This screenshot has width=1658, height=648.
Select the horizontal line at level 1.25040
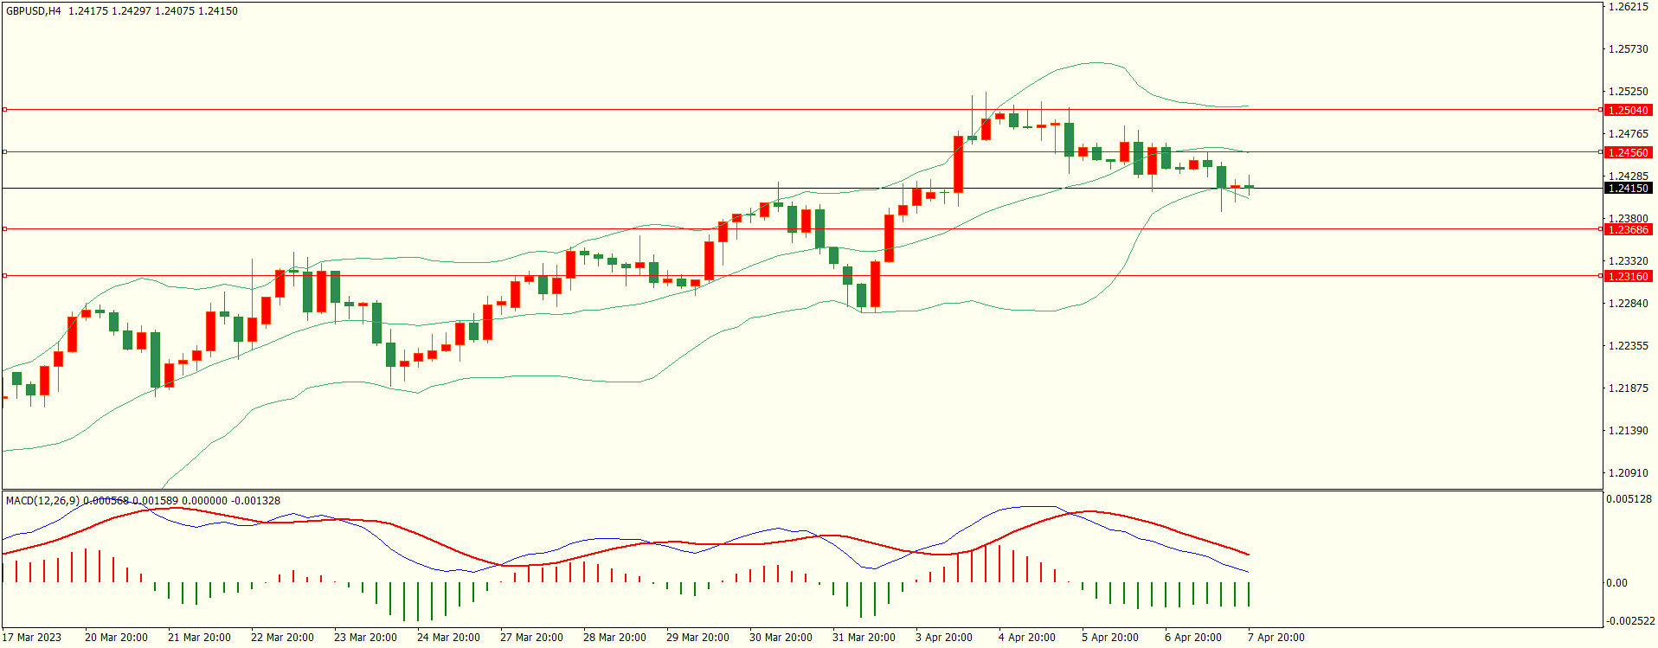[x=801, y=110]
